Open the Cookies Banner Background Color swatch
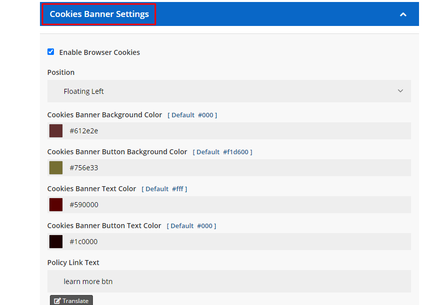Viewport: 434px width, 305px height. click(x=56, y=131)
